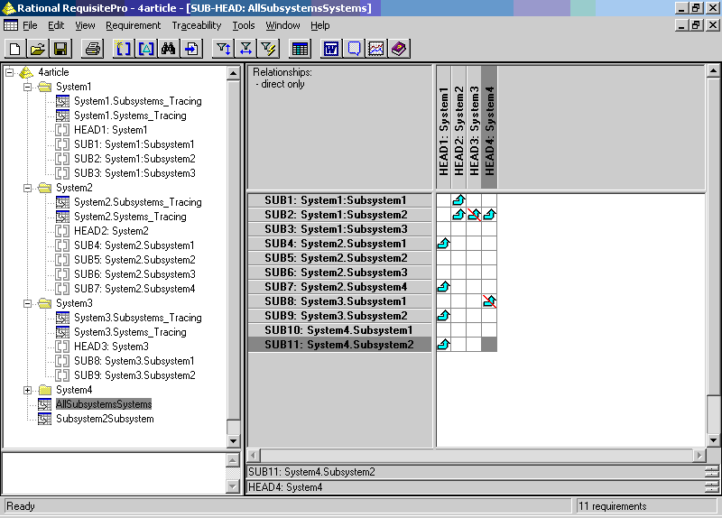722x518 pixels.
Task: Toggle trace cell SUB4 to HEAD1
Action: point(443,244)
